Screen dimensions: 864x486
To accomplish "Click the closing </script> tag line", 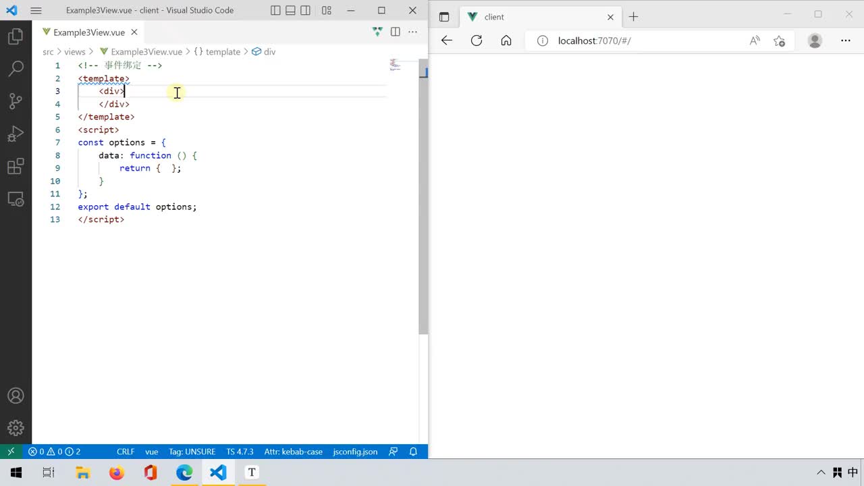I will click(x=101, y=219).
